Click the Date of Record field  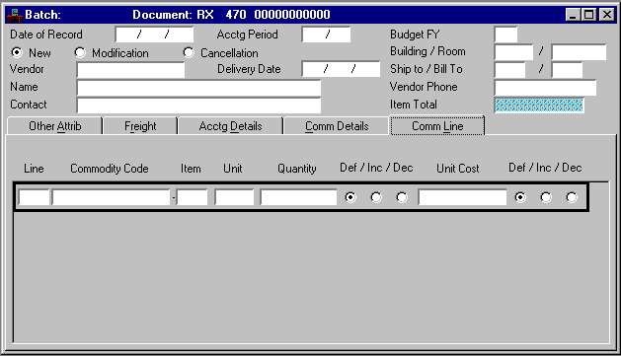(x=154, y=35)
